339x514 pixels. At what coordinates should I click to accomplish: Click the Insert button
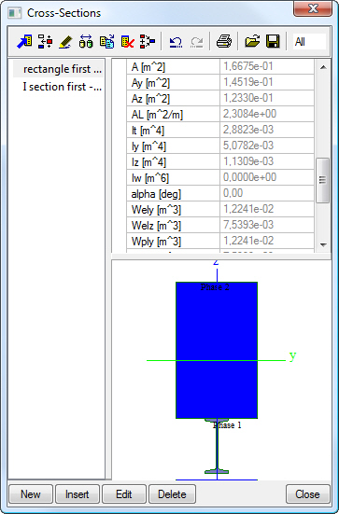78,494
